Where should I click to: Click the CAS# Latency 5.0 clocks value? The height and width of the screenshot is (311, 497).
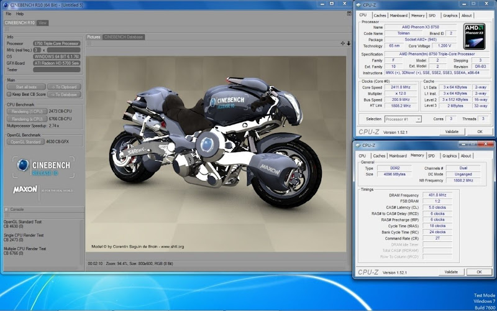[x=437, y=208]
